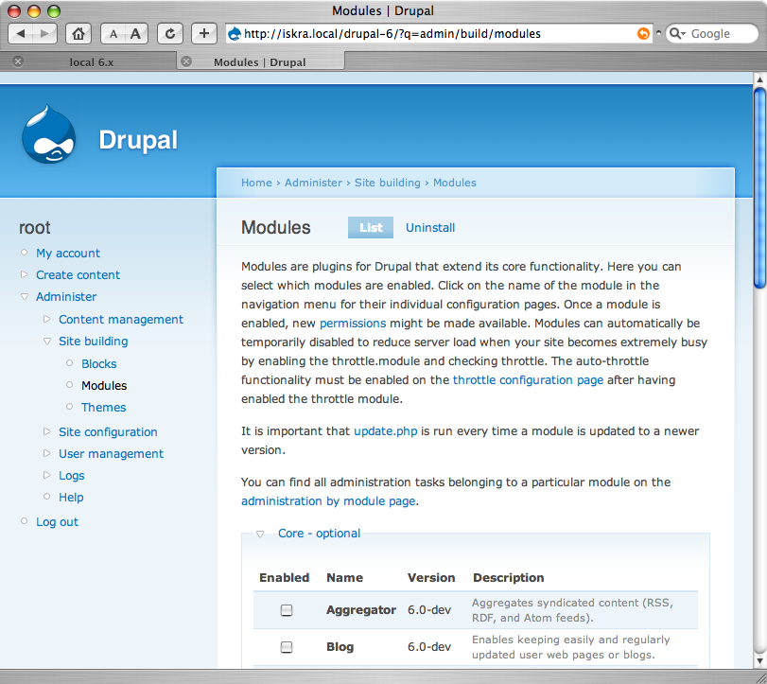This screenshot has height=684, width=767.
Task: Select the List tab on the Modules page
Action: coord(371,227)
